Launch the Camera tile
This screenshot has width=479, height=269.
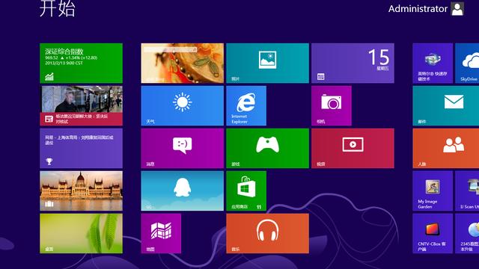[x=332, y=105]
